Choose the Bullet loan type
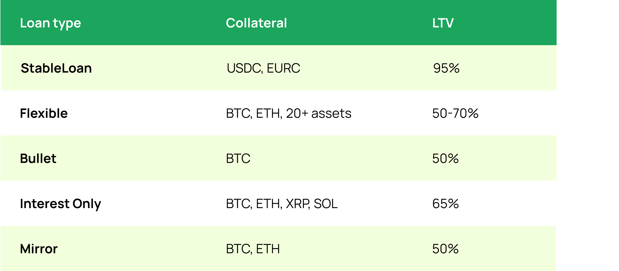This screenshot has width=619, height=271. [38, 159]
